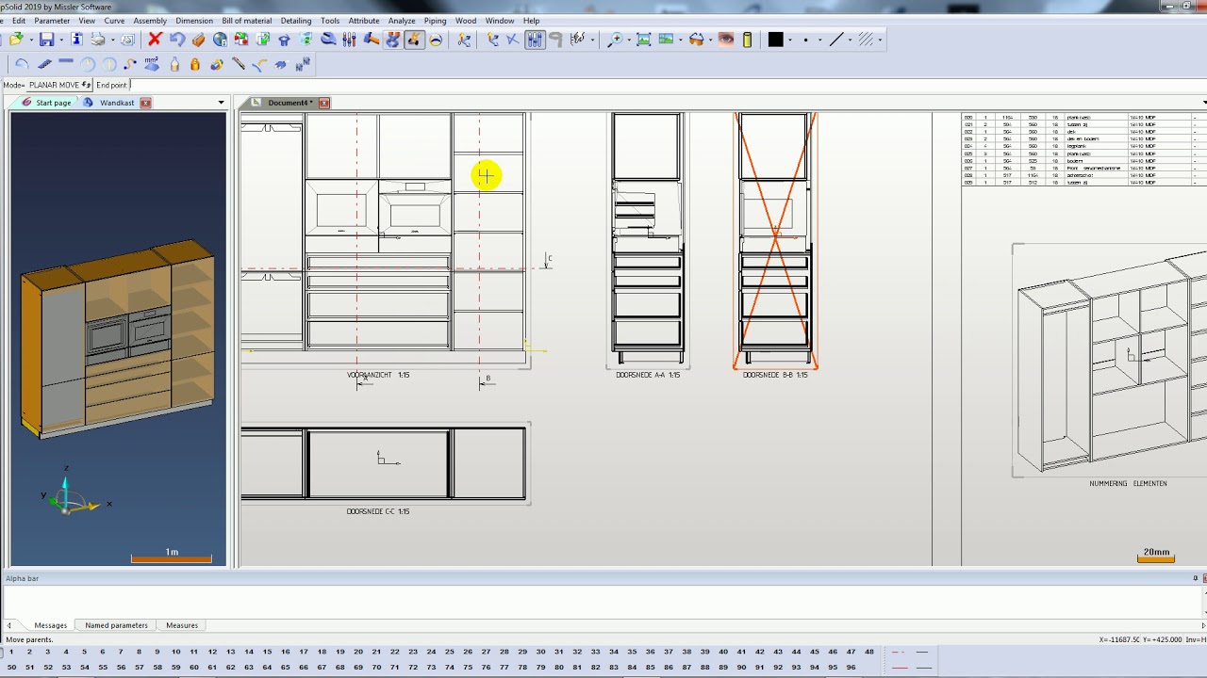Open the dropdown arrow beside Print icon
This screenshot has height=678, width=1207.
(x=112, y=40)
